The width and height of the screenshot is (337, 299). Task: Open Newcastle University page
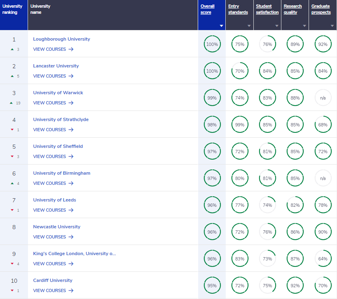click(x=57, y=227)
